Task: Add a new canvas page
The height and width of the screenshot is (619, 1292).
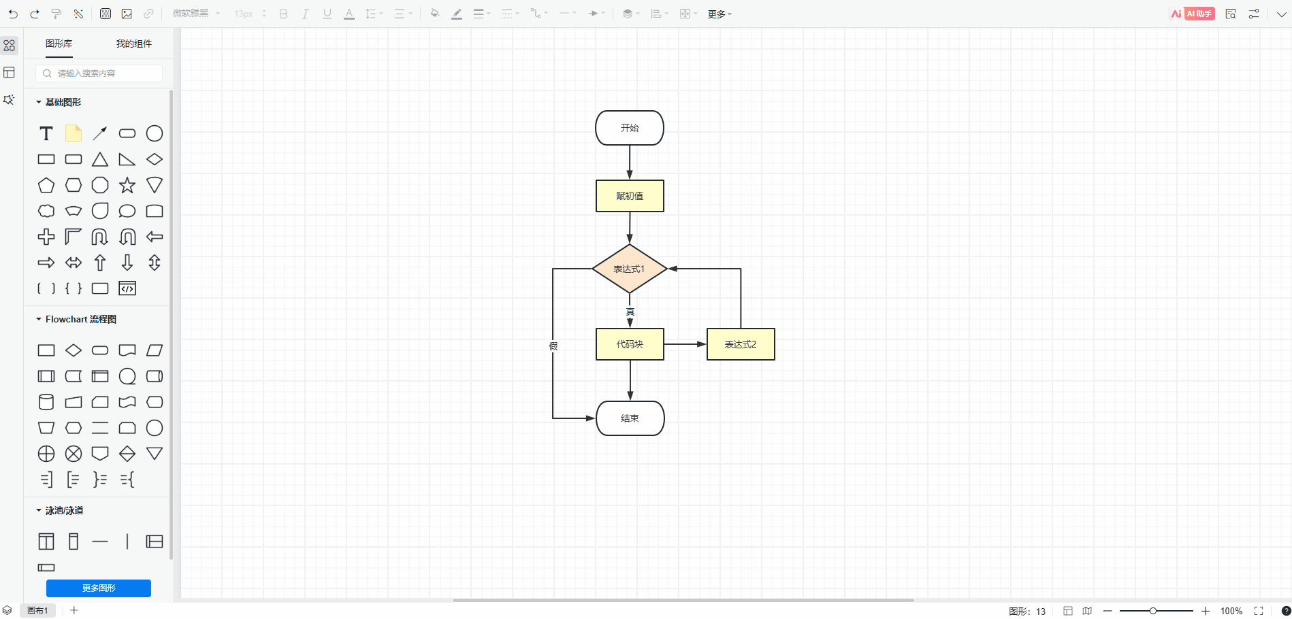Action: 74,611
